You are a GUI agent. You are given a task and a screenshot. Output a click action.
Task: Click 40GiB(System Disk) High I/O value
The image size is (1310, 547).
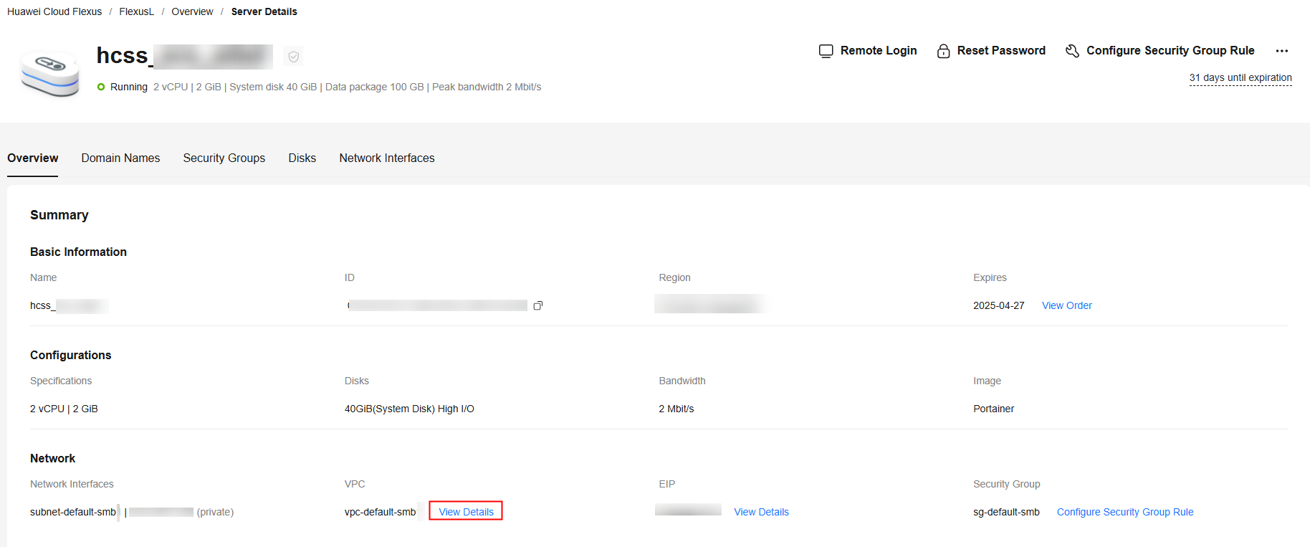[x=409, y=409]
